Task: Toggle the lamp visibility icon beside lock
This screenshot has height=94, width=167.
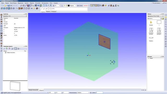Action: tap(65, 5)
